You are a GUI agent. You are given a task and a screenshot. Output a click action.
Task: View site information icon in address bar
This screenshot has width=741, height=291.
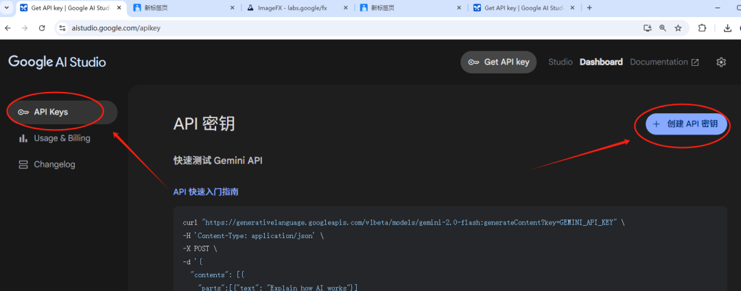coord(62,28)
